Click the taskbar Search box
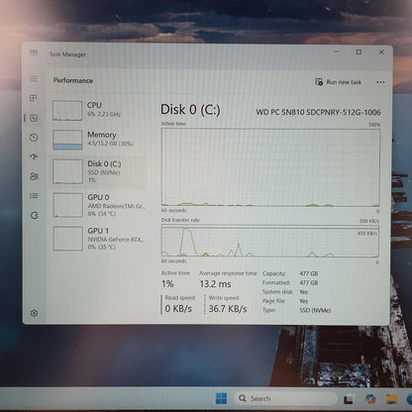 [x=285, y=398]
